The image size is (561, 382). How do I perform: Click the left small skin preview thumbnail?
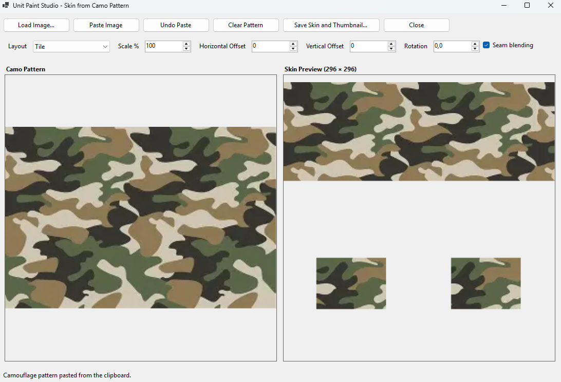pos(351,283)
